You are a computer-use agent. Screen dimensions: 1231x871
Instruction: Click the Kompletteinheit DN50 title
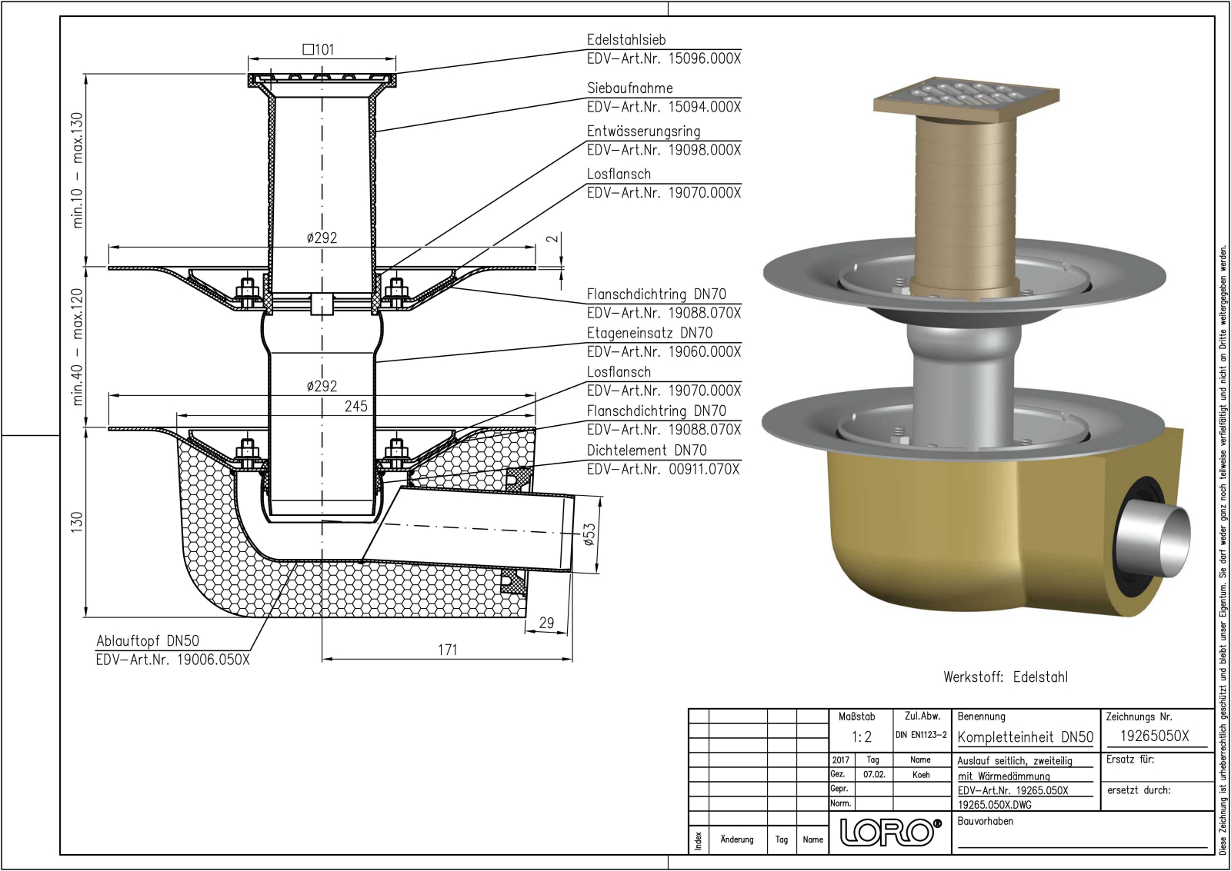[1025, 736]
